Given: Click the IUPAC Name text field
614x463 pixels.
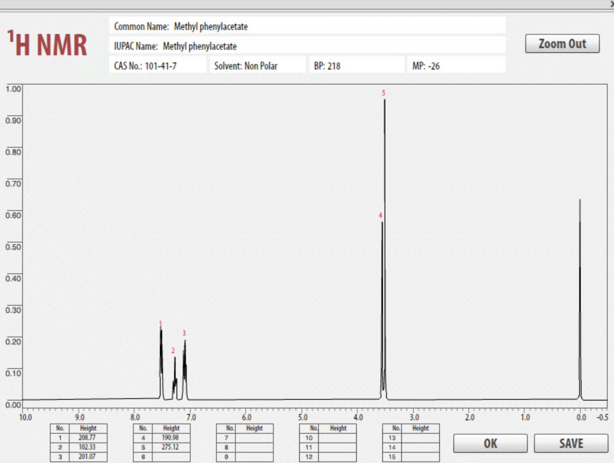Looking at the screenshot, I should tap(306, 45).
